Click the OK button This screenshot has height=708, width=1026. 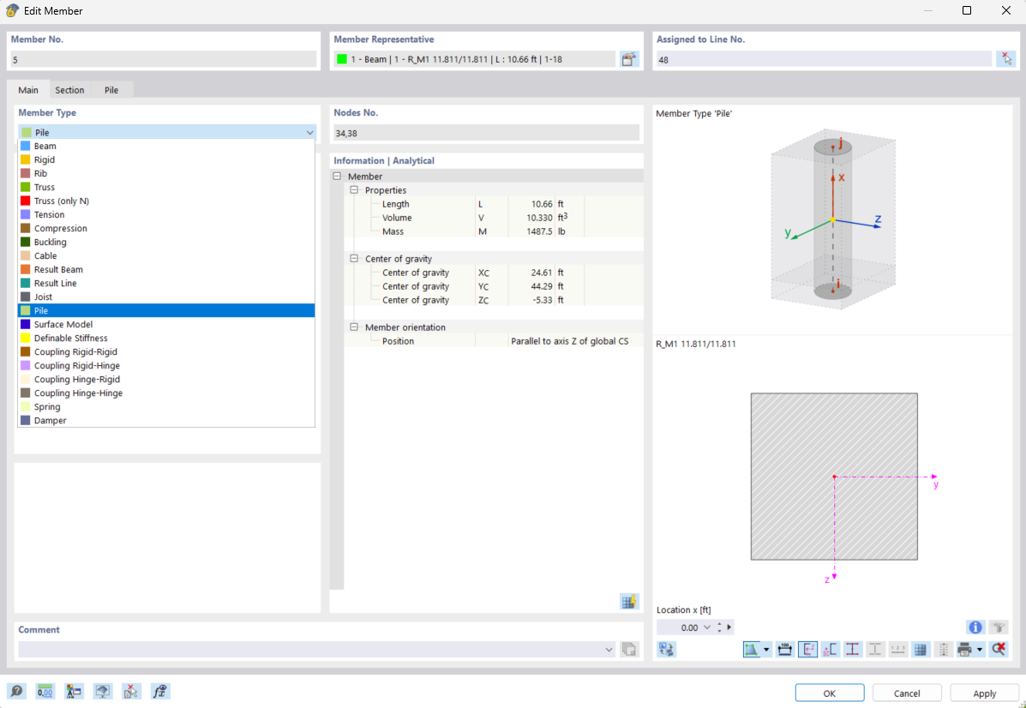[829, 693]
